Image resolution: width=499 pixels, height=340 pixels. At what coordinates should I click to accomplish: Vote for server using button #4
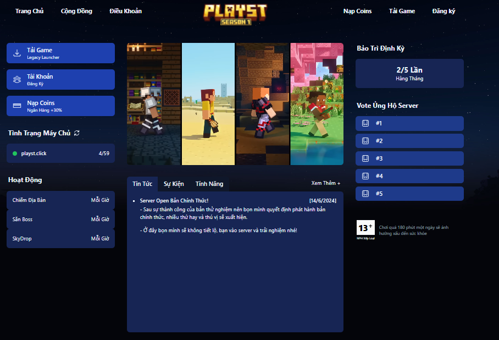pos(409,176)
